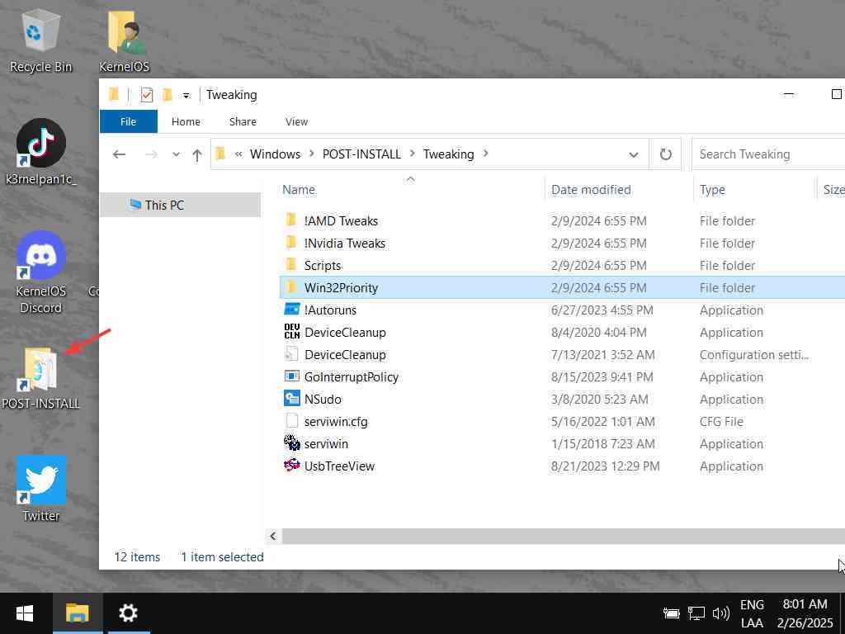Click the scrollbar left arrow
The image size is (845, 634).
pyautogui.click(x=273, y=536)
